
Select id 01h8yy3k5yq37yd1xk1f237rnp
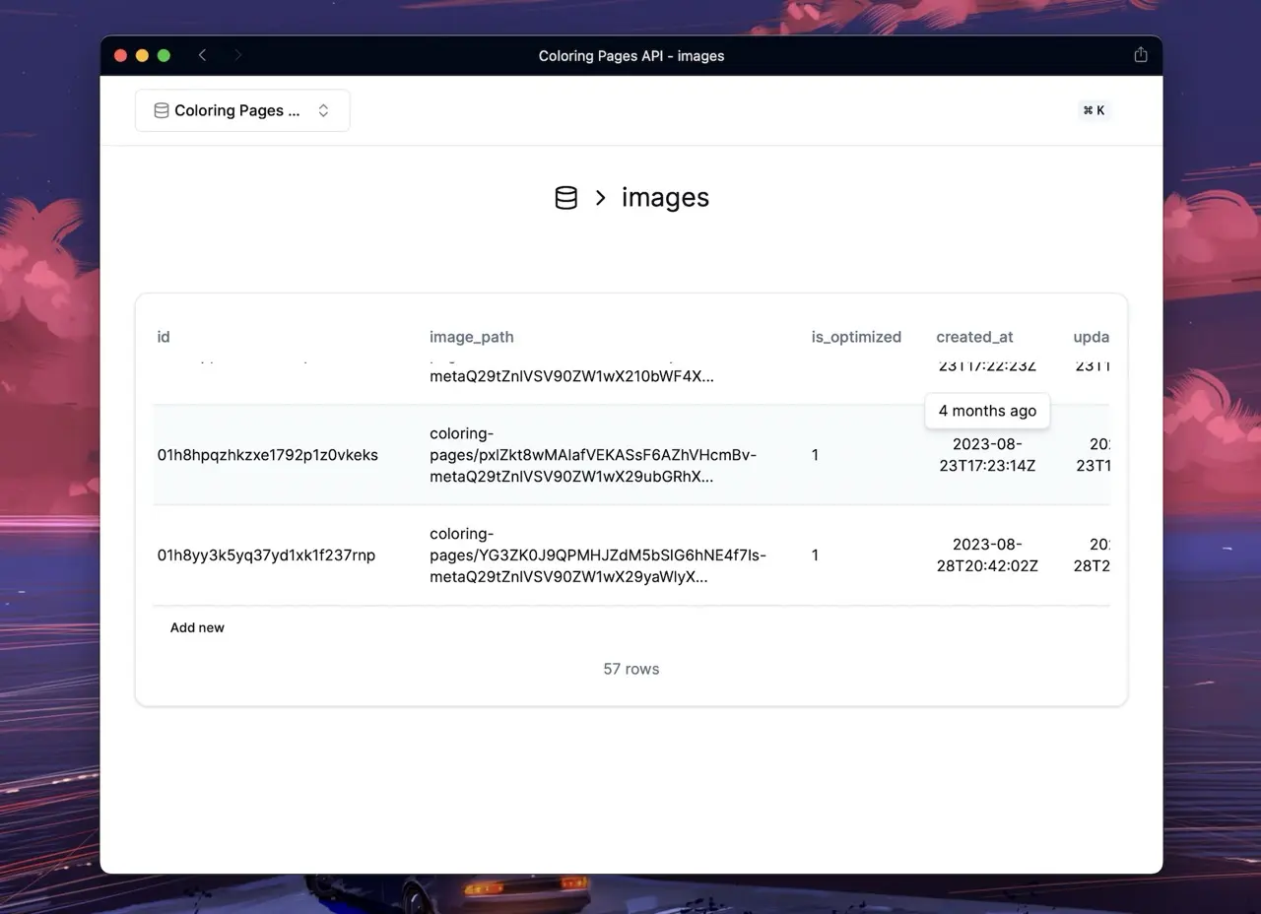[266, 555]
